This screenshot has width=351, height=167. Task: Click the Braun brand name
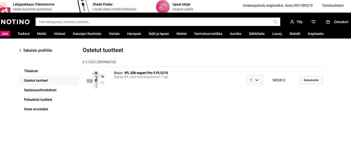(x=118, y=73)
